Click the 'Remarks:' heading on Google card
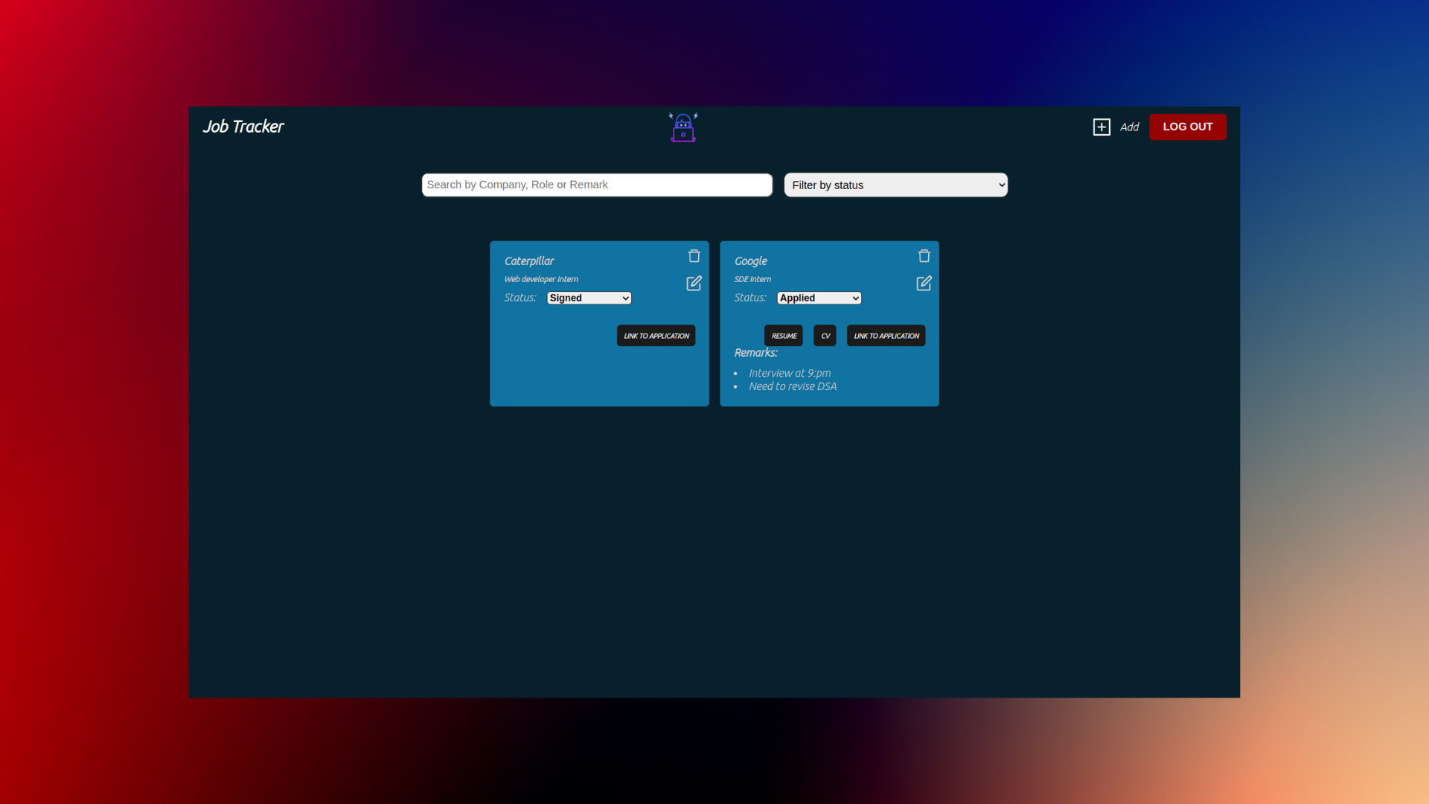1429x804 pixels. pos(755,353)
